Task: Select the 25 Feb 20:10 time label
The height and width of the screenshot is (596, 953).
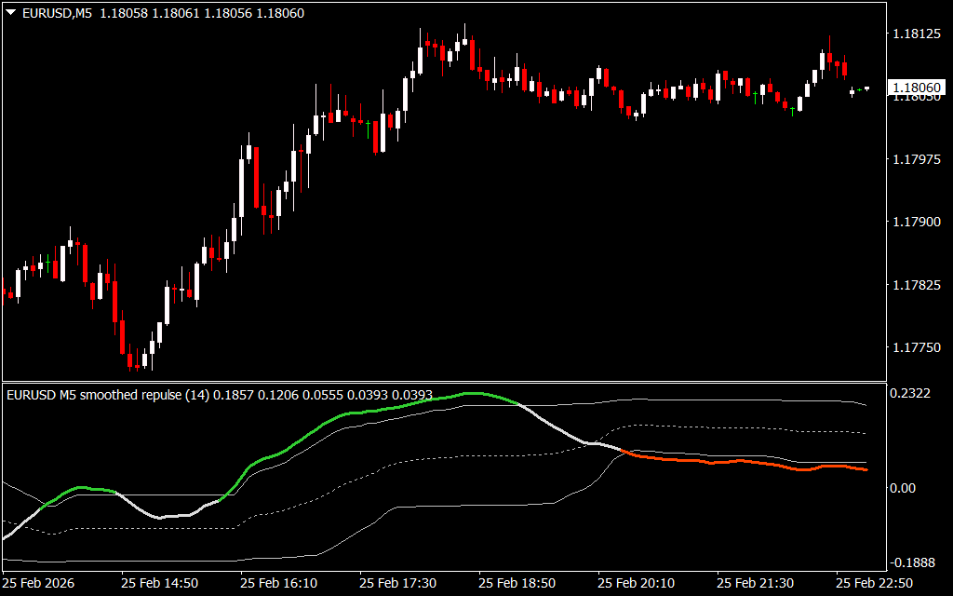Action: tap(636, 582)
